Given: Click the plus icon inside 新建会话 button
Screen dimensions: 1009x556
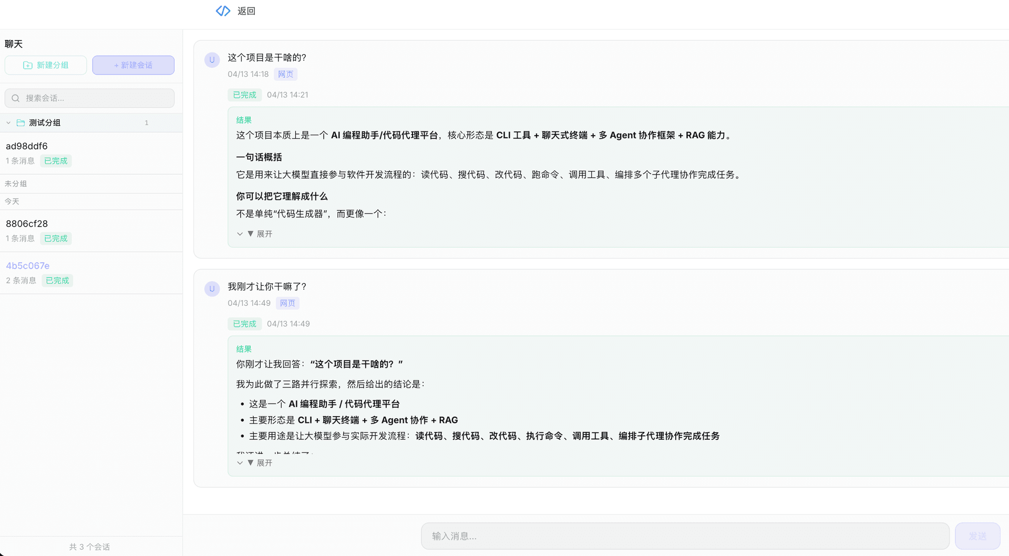Looking at the screenshot, I should (115, 65).
